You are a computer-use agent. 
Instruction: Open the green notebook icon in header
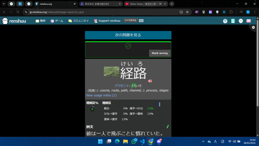(x=233, y=21)
